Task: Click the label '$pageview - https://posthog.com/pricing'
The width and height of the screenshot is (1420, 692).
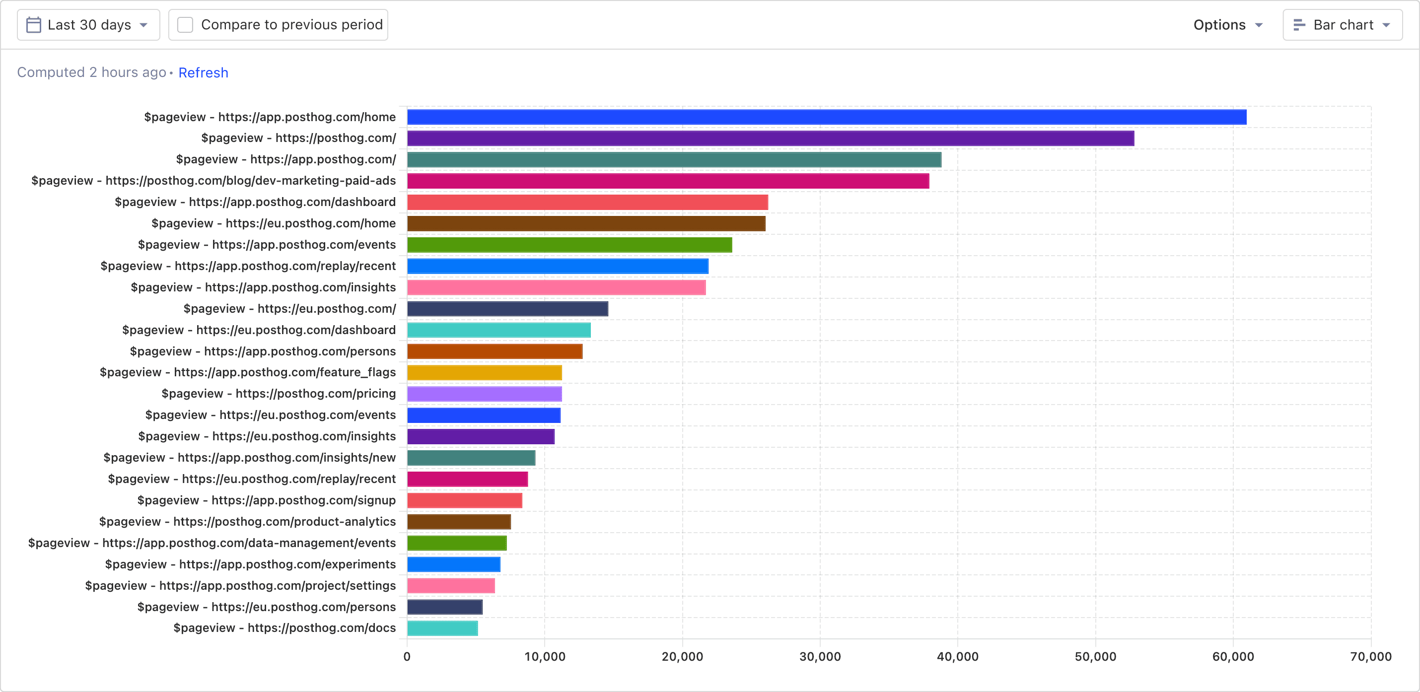Action: click(x=279, y=394)
